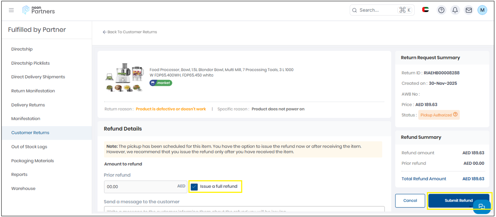Go Back To Customer Returns link
Image resolution: width=496 pixels, height=217 pixels.
coord(130,32)
